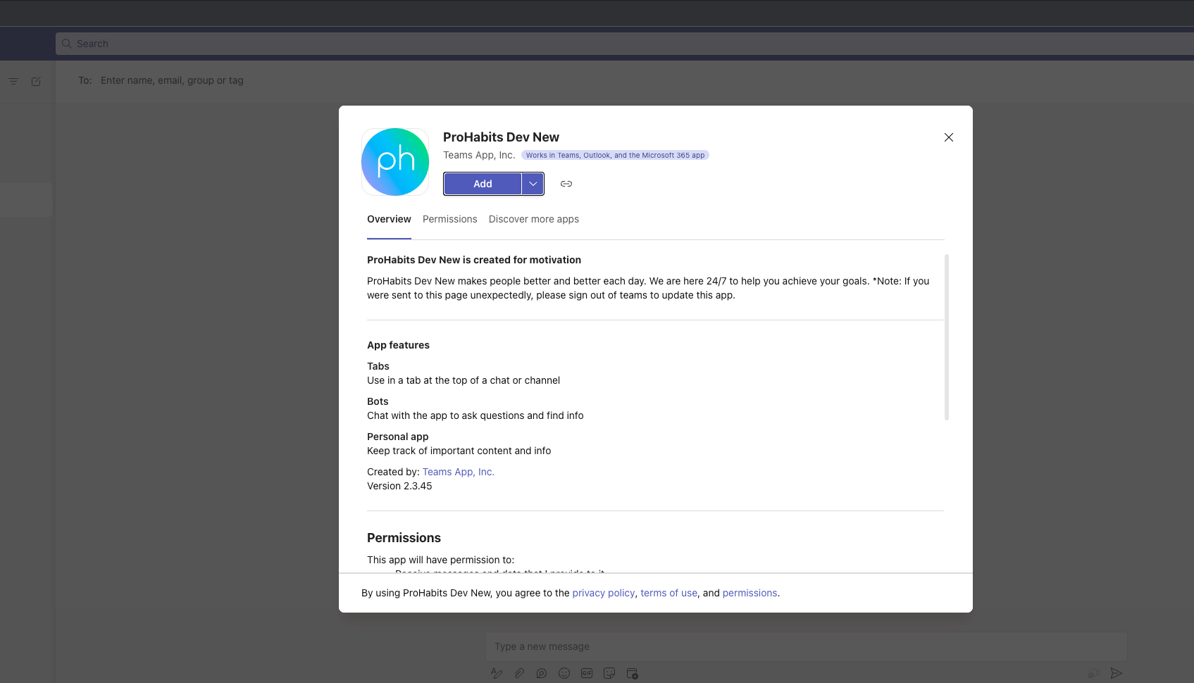This screenshot has height=683, width=1194.
Task: Start a new chat with the compose icon
Action: click(36, 81)
